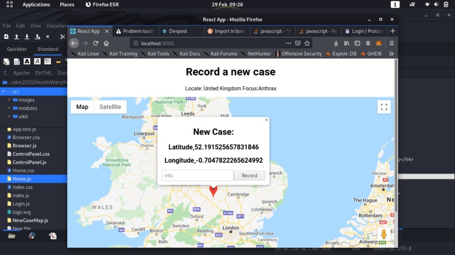Open clock 29 Feb 09:26 calendar
The height and width of the screenshot is (255, 455).
coord(227,5)
